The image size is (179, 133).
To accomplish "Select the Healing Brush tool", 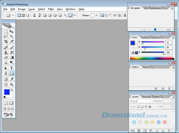I will (x=6, y=47).
